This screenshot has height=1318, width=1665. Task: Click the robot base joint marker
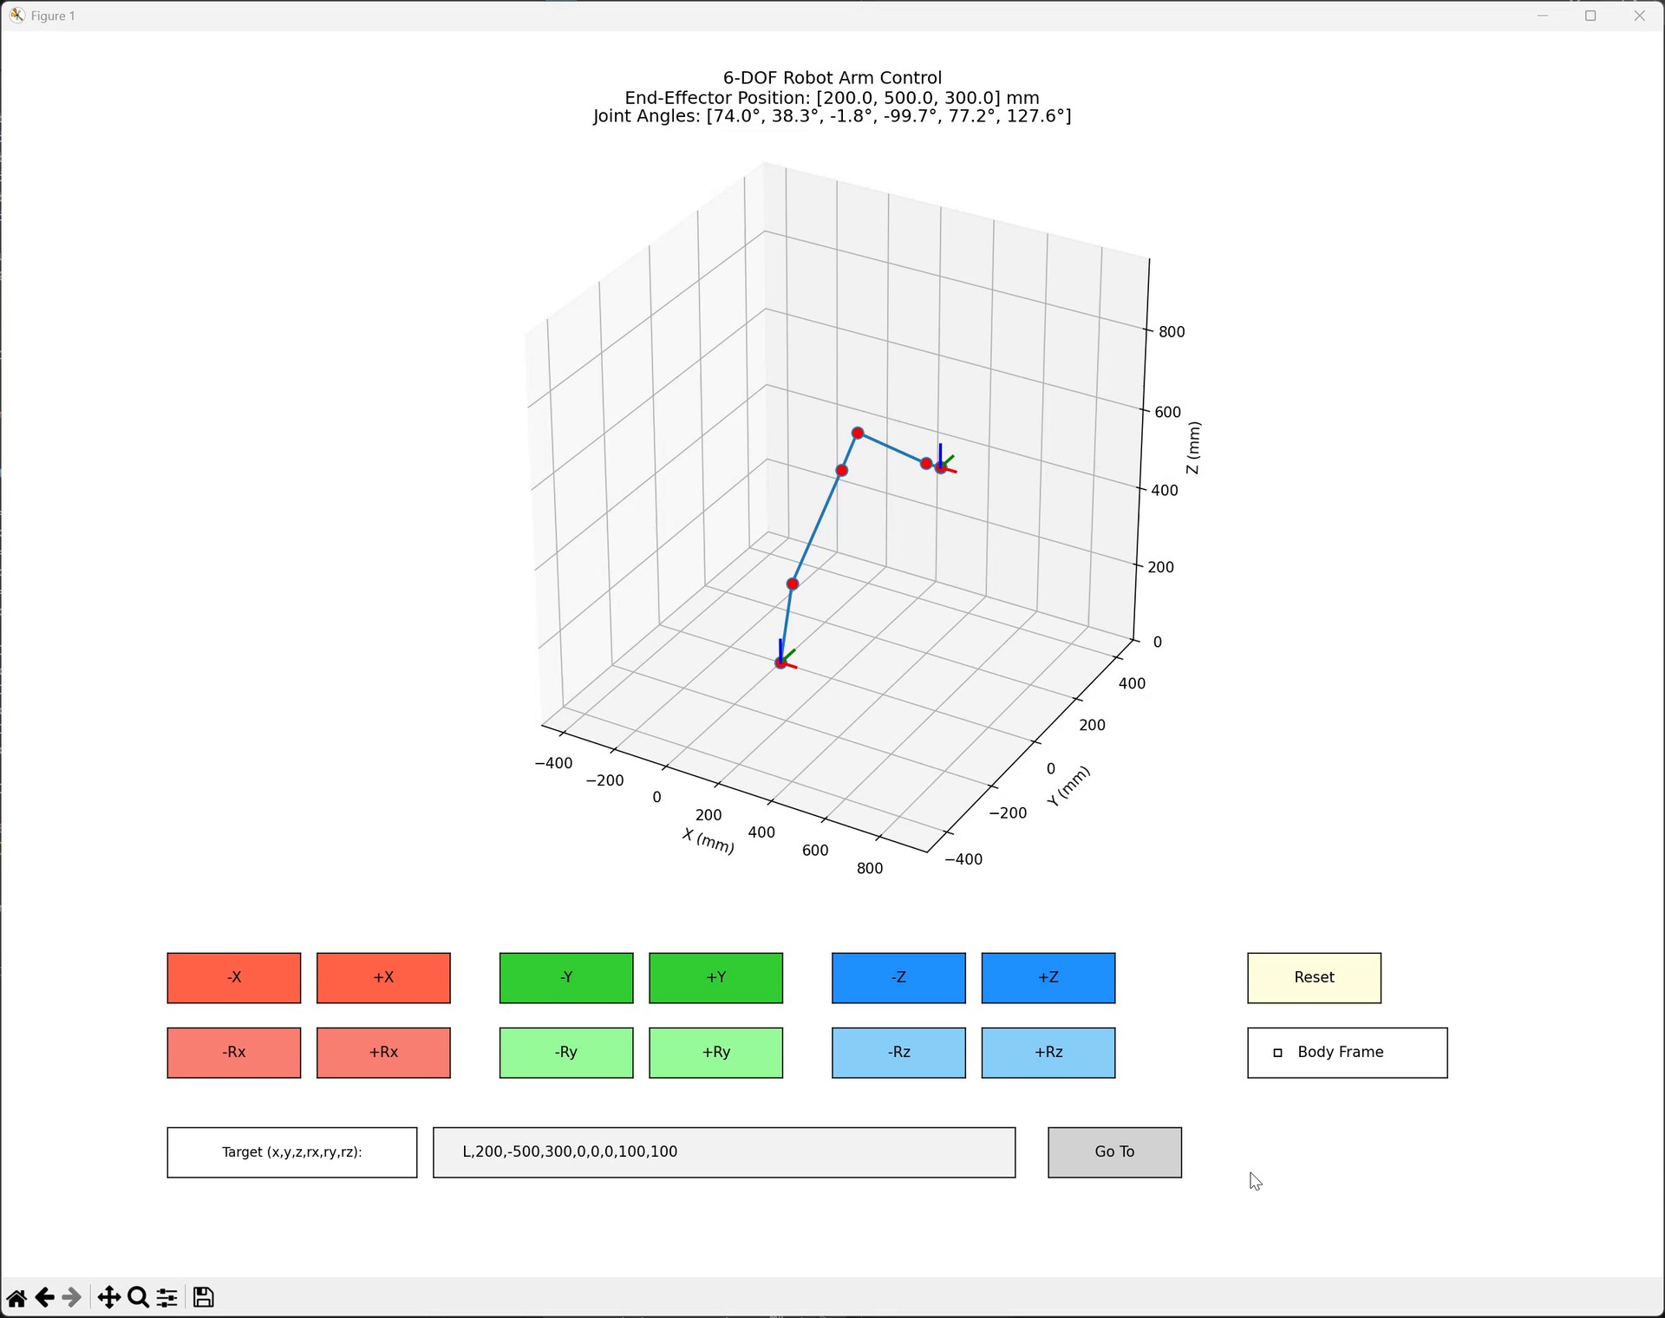coord(780,662)
